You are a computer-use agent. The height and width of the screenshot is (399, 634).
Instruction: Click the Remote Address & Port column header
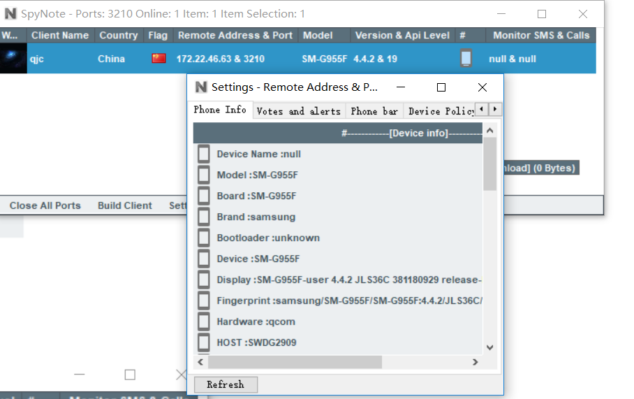(x=235, y=35)
